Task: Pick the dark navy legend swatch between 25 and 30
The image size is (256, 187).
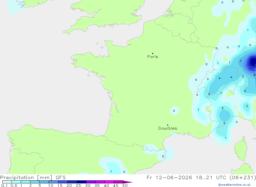Action: click(x=81, y=182)
